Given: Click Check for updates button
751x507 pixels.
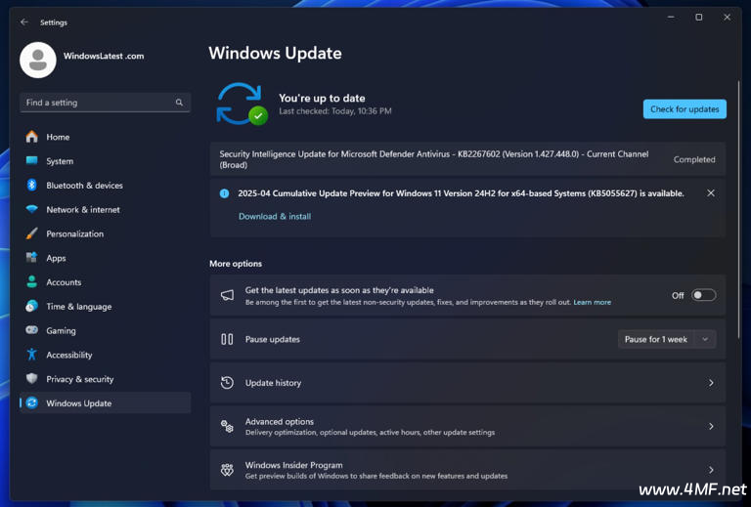Looking at the screenshot, I should tap(685, 109).
